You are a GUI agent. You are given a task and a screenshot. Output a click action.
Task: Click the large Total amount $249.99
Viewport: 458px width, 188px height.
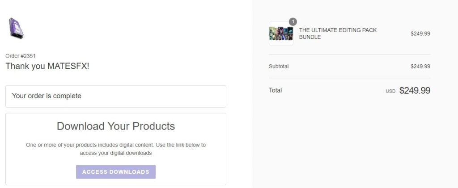tap(415, 90)
